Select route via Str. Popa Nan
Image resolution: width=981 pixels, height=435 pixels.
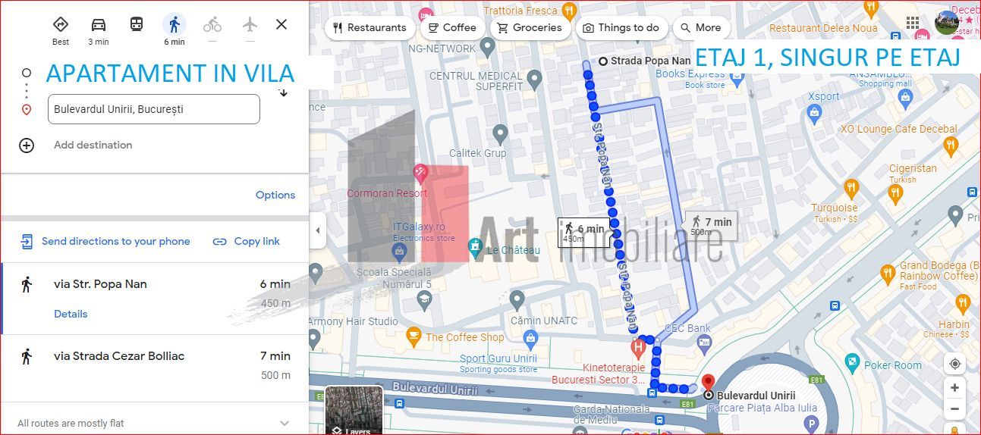pos(155,299)
